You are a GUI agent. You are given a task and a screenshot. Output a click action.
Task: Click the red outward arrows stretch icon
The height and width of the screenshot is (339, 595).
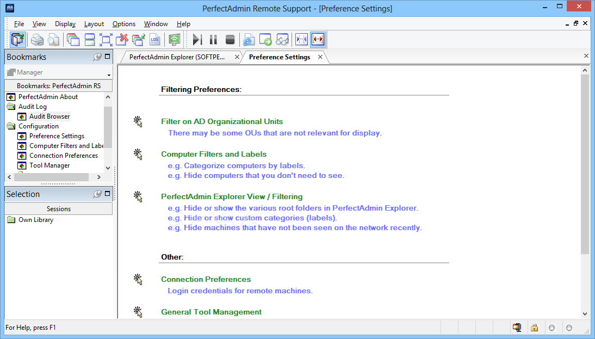318,40
